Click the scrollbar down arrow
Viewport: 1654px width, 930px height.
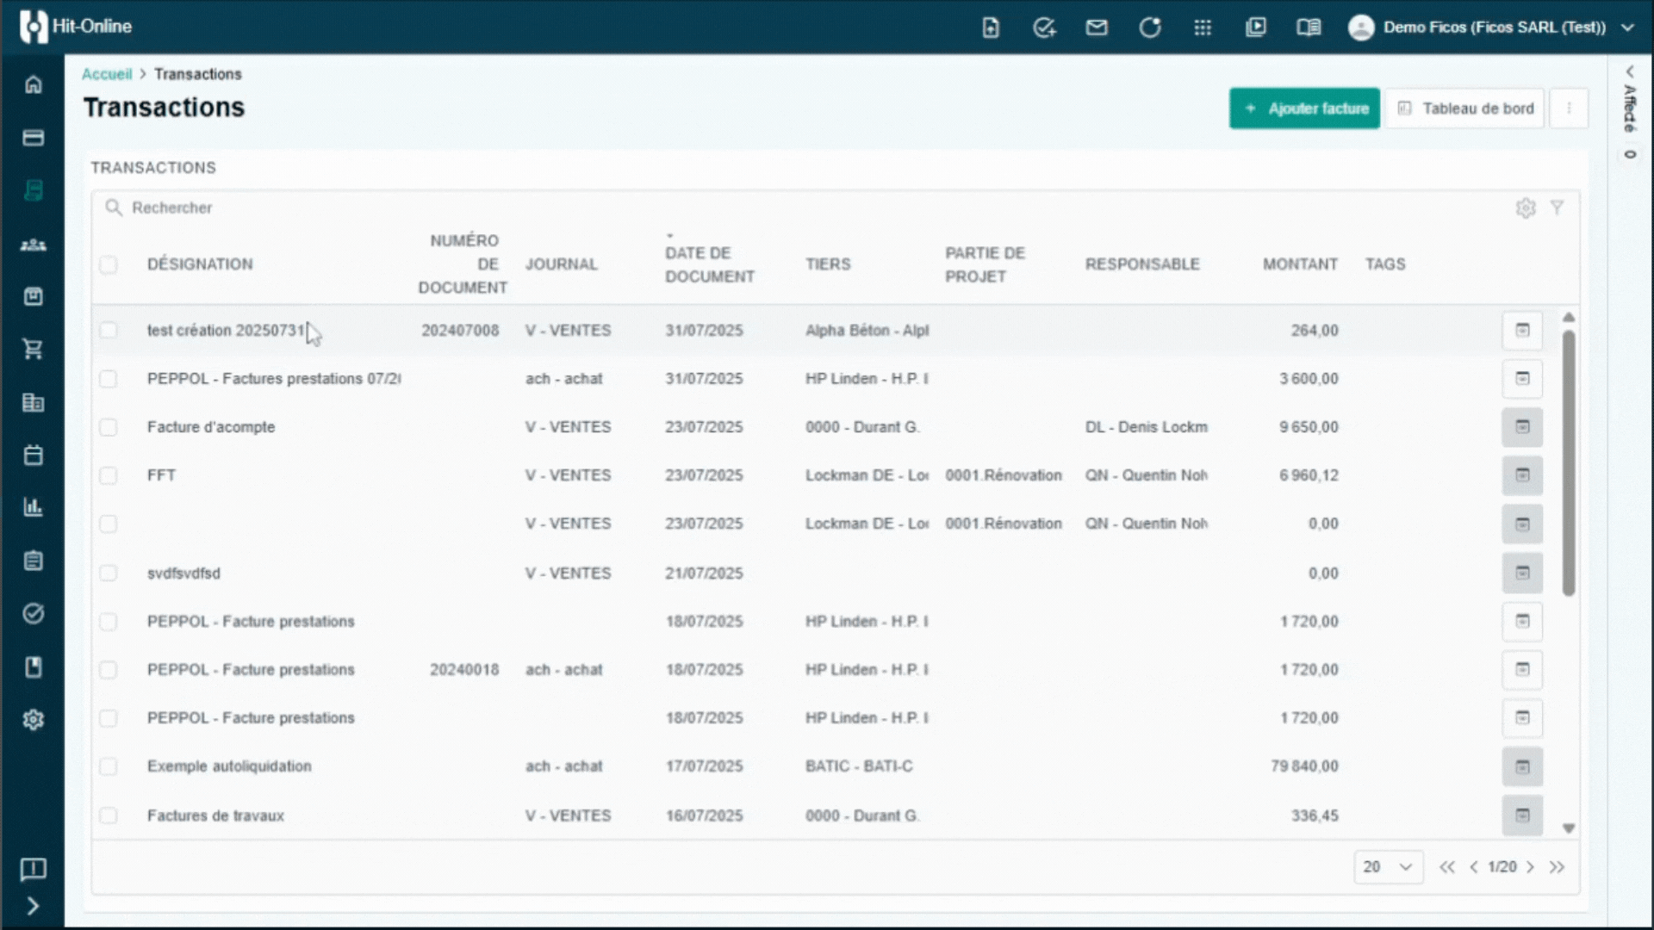coord(1569,828)
